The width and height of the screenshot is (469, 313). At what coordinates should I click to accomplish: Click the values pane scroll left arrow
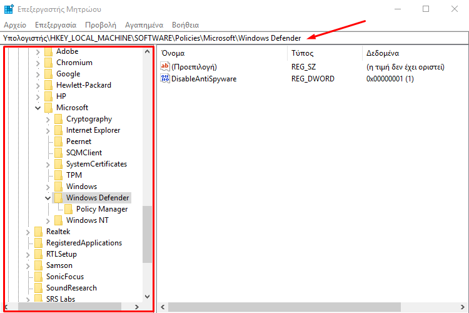tap(163, 307)
